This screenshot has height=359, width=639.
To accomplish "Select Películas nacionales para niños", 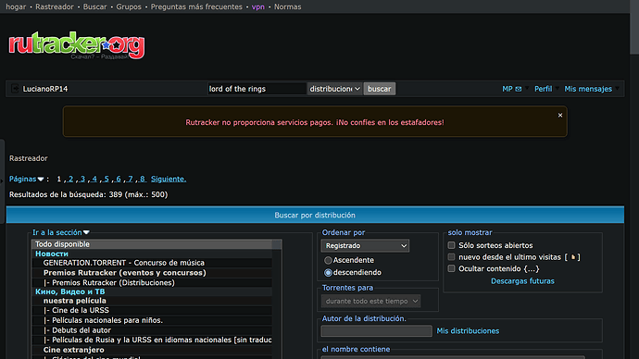I will click(152, 320).
